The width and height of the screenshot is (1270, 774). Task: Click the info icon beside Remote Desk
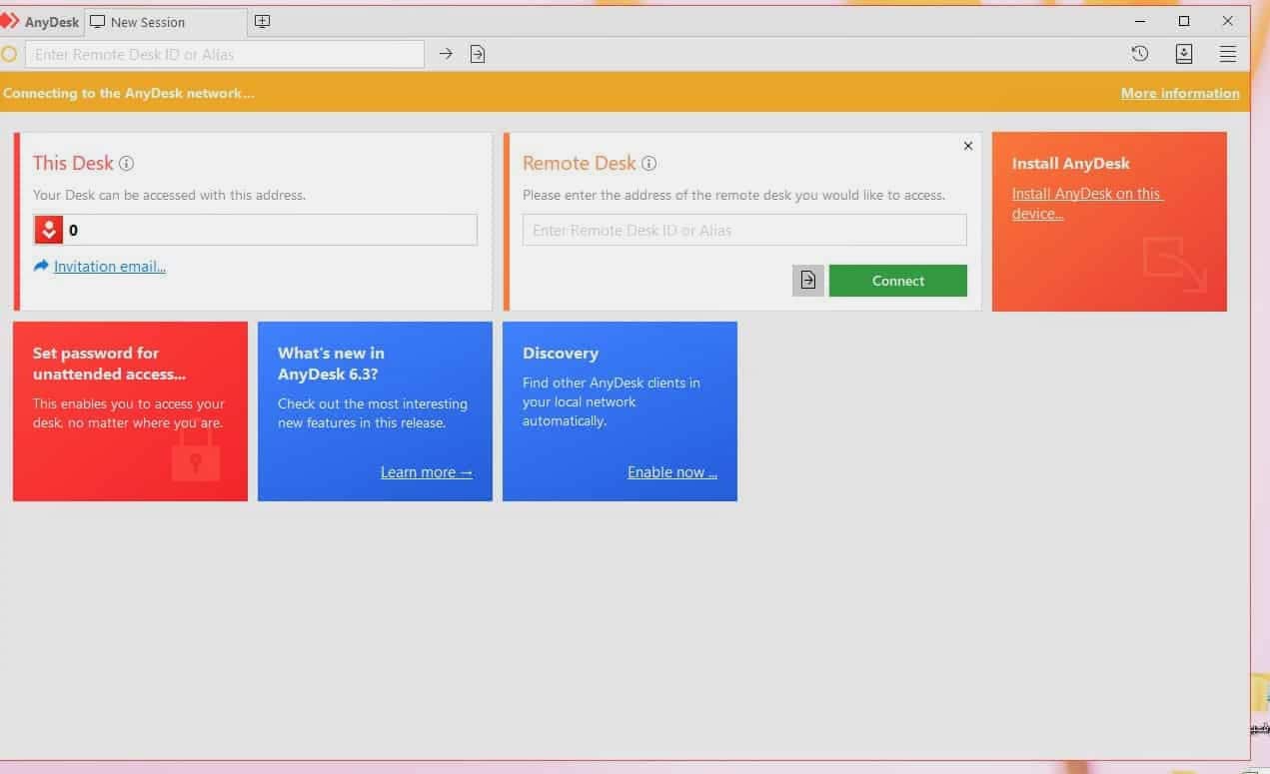tap(649, 164)
